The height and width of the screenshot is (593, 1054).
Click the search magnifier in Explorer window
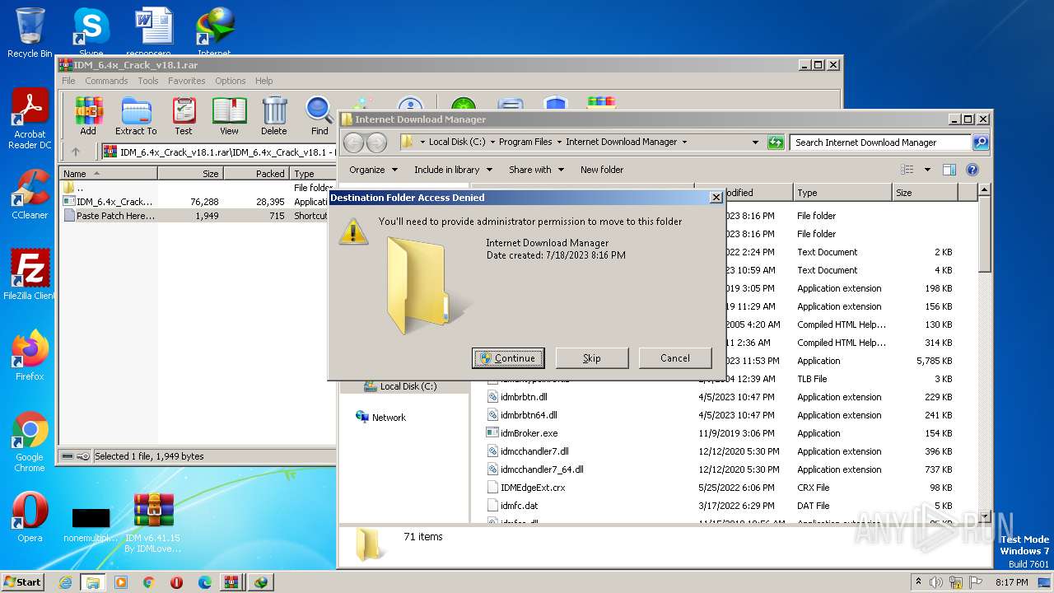click(x=980, y=142)
